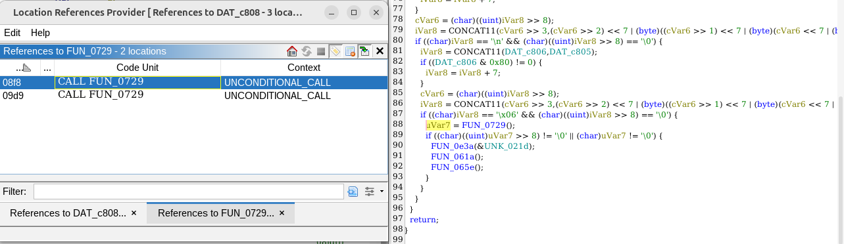Close the References to FUN_0729 panel via X
Image resolution: width=844 pixels, height=244 pixels.
(x=380, y=51)
